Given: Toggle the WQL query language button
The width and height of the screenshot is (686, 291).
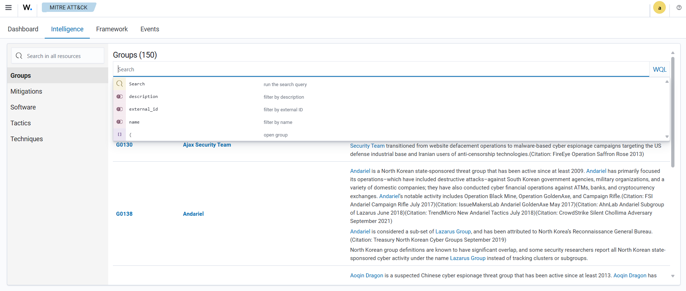Looking at the screenshot, I should click(x=659, y=70).
